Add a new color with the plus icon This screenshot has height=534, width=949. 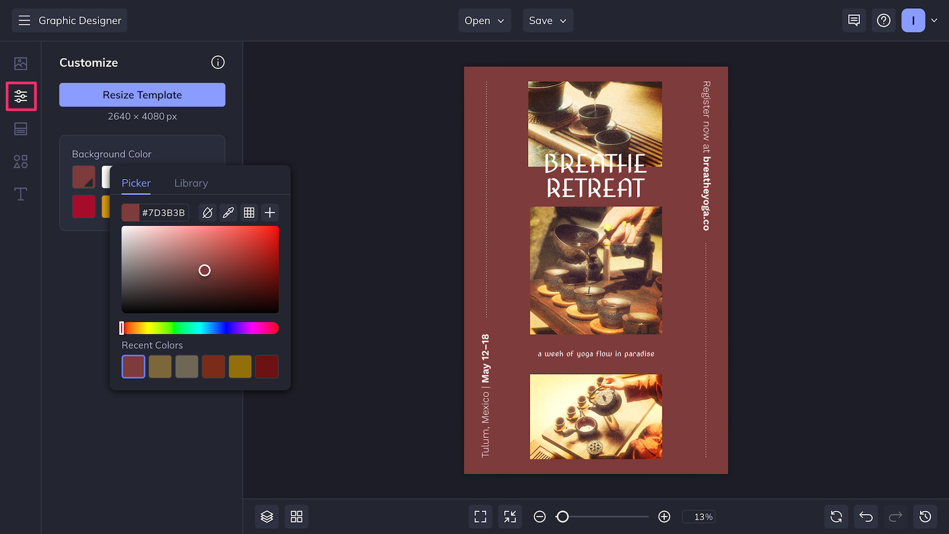coord(270,212)
